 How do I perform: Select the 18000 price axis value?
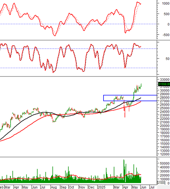point(165,133)
